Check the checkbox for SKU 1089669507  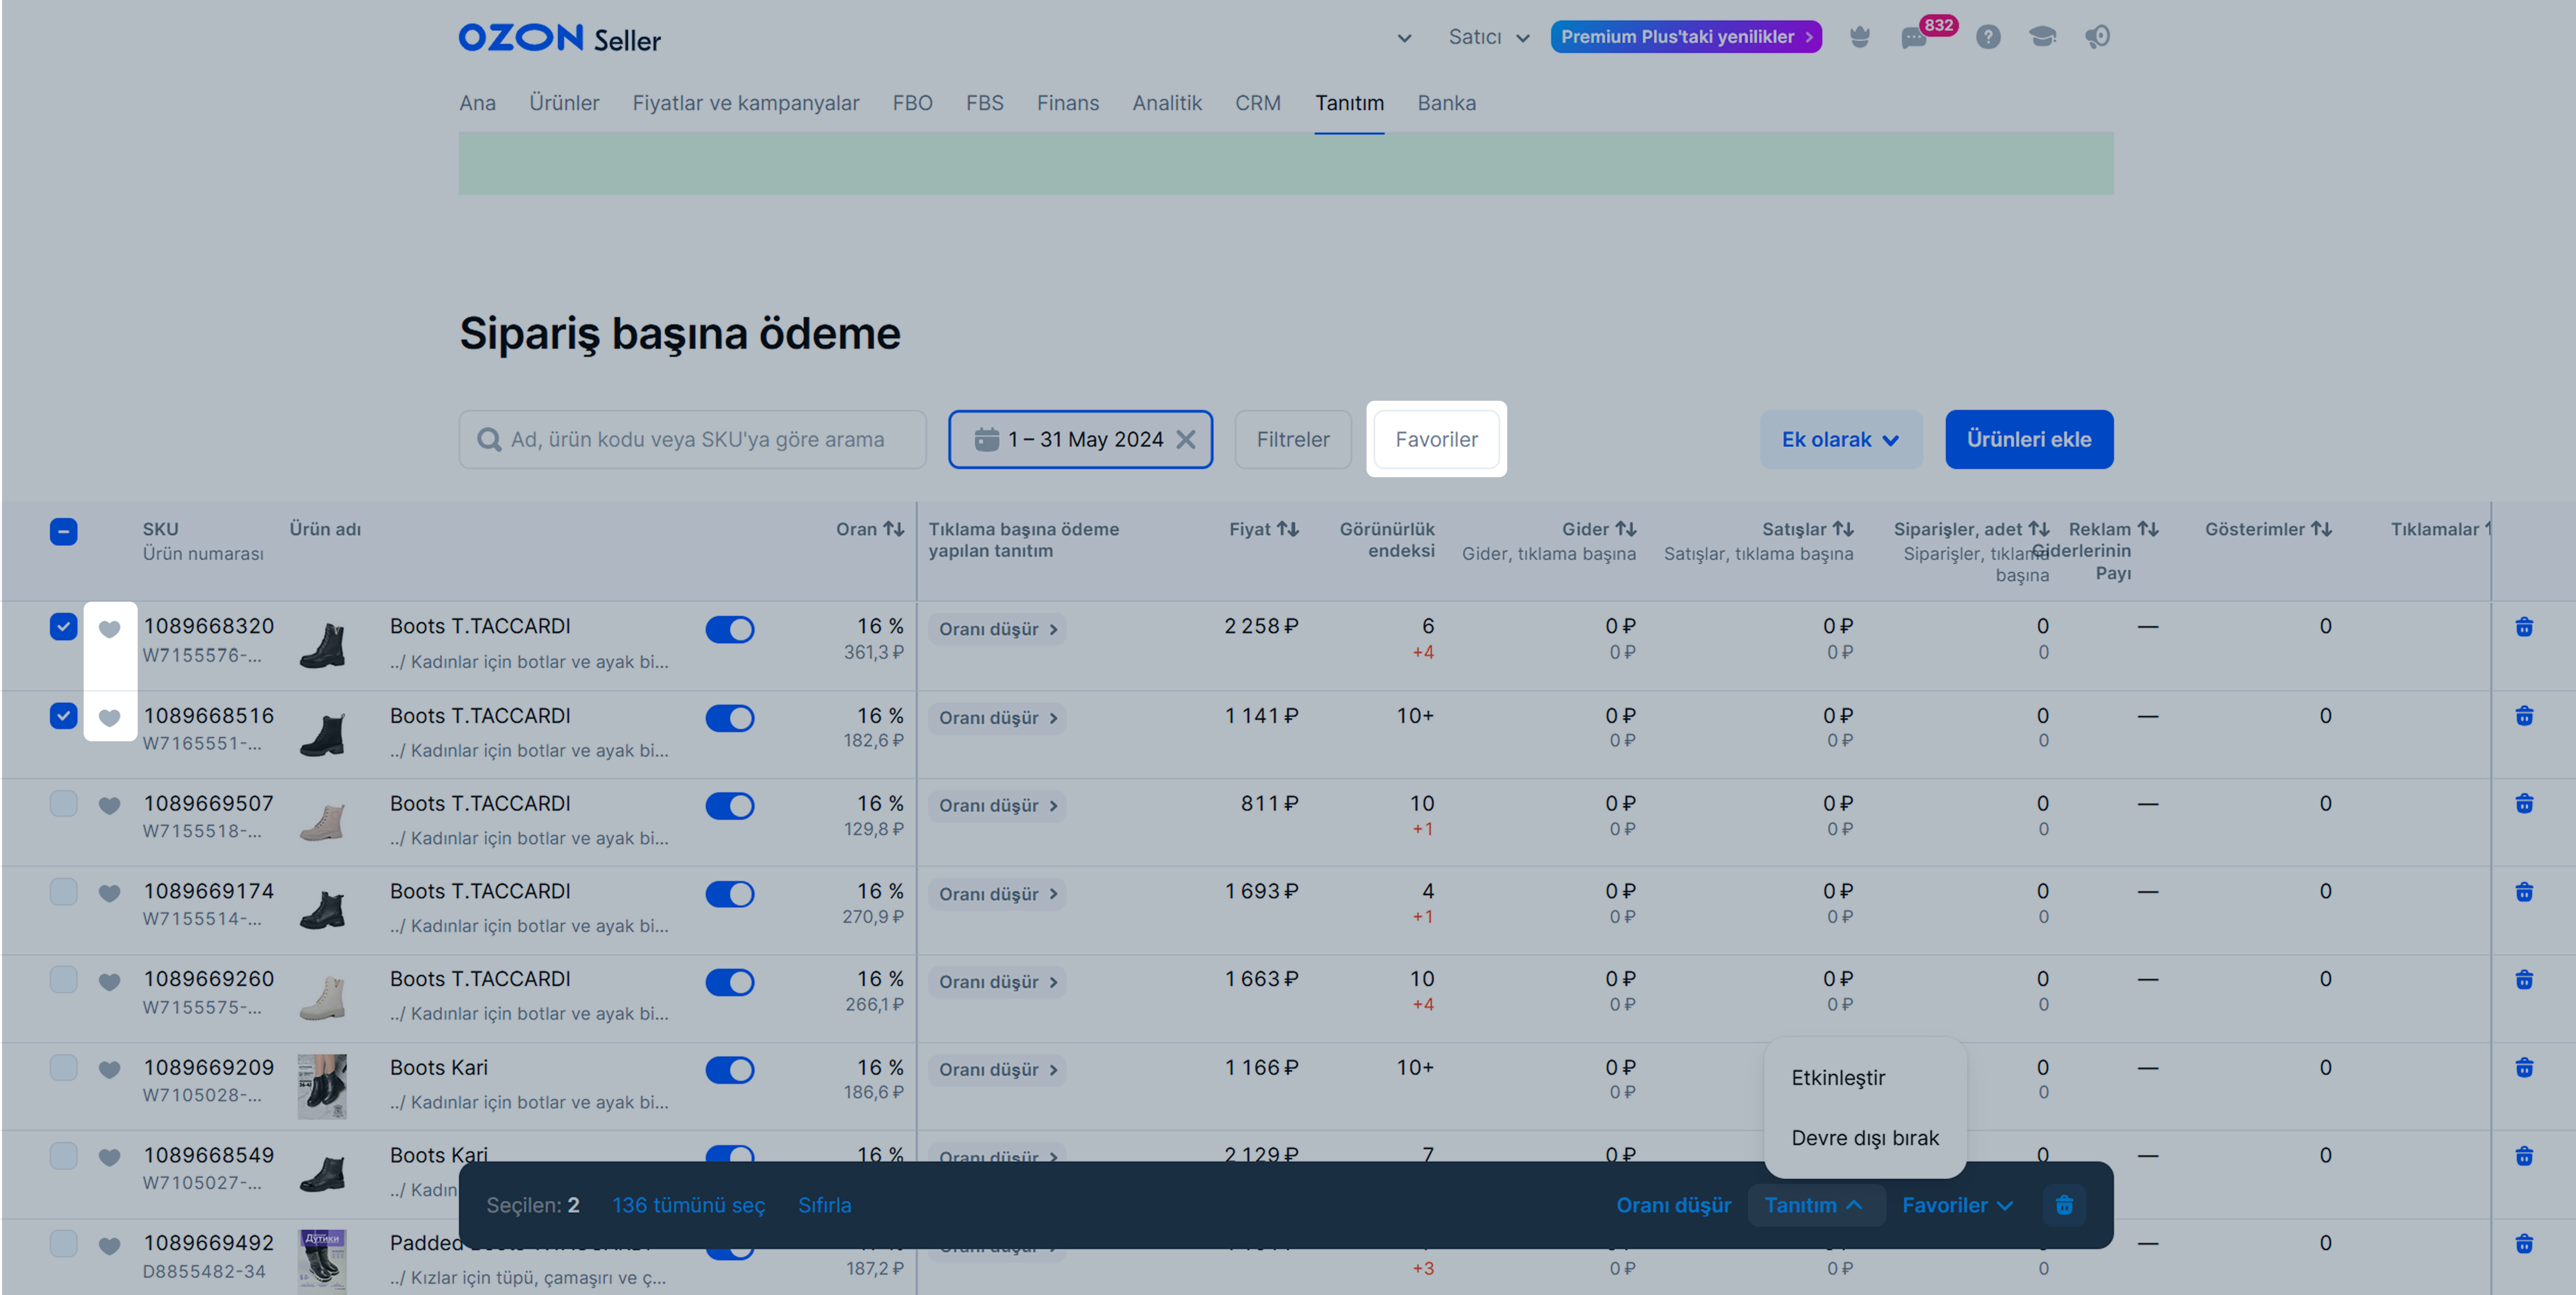[x=63, y=804]
